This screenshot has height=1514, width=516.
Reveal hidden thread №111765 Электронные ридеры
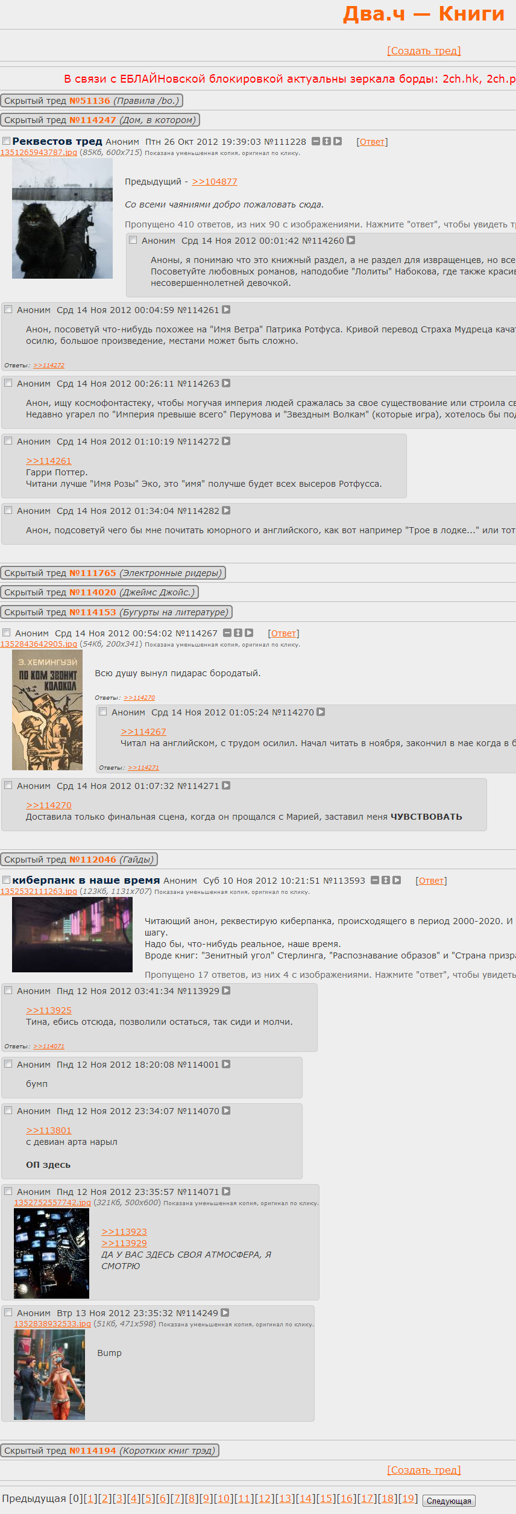pos(113,573)
